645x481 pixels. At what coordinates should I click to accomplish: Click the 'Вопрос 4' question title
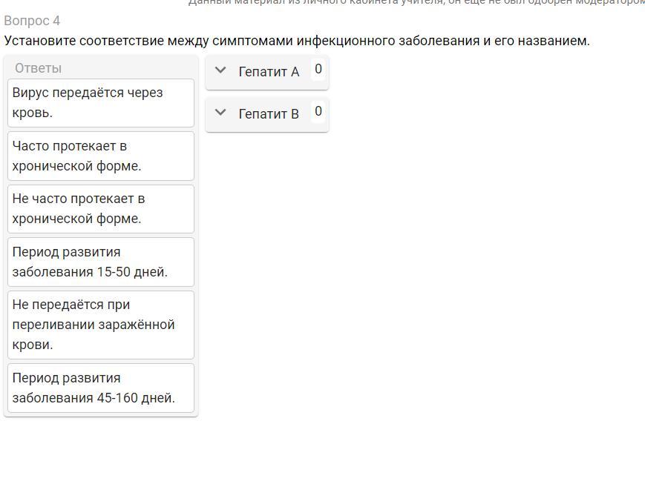32,21
